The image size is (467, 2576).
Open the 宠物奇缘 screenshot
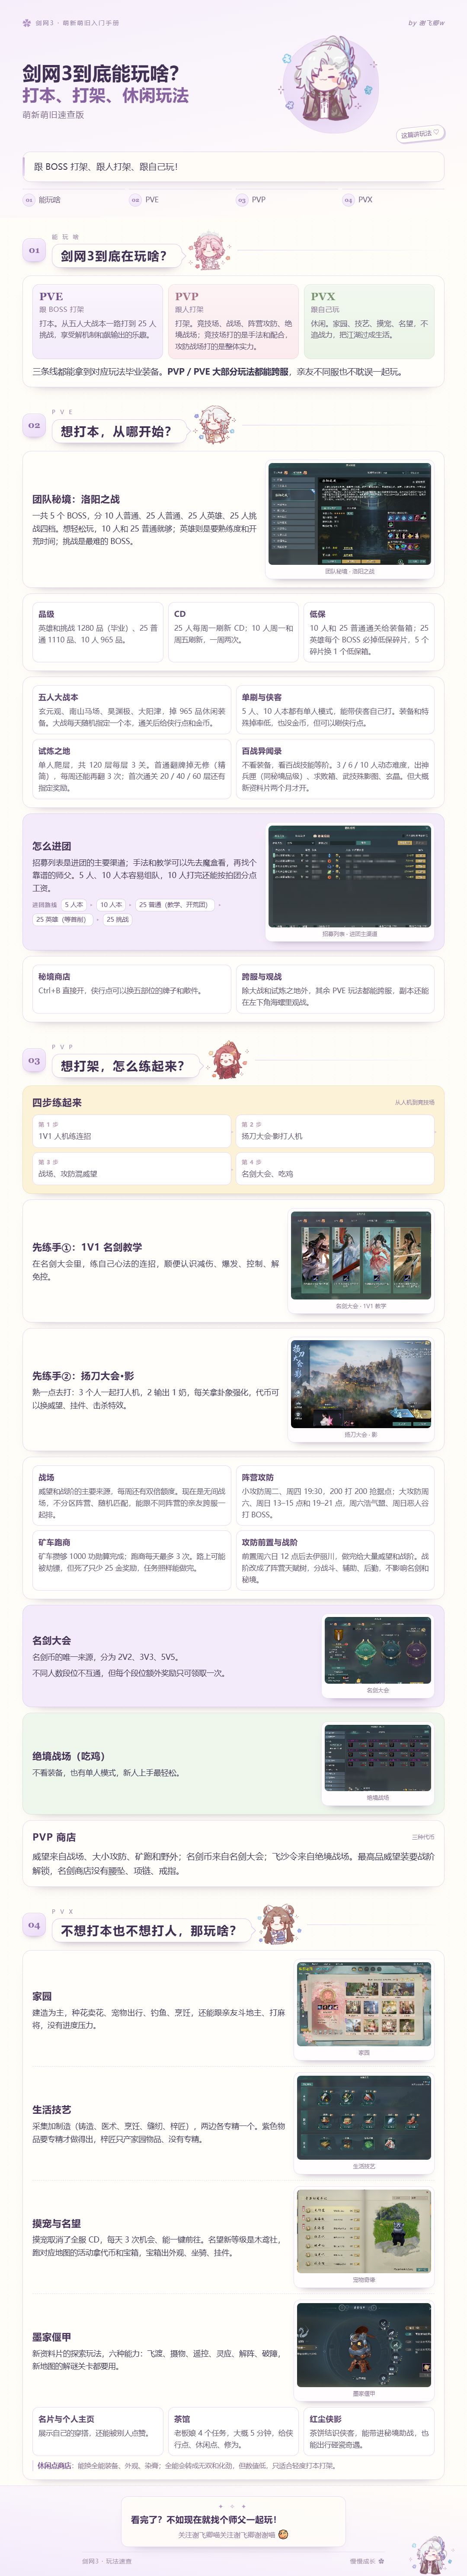[364, 2233]
